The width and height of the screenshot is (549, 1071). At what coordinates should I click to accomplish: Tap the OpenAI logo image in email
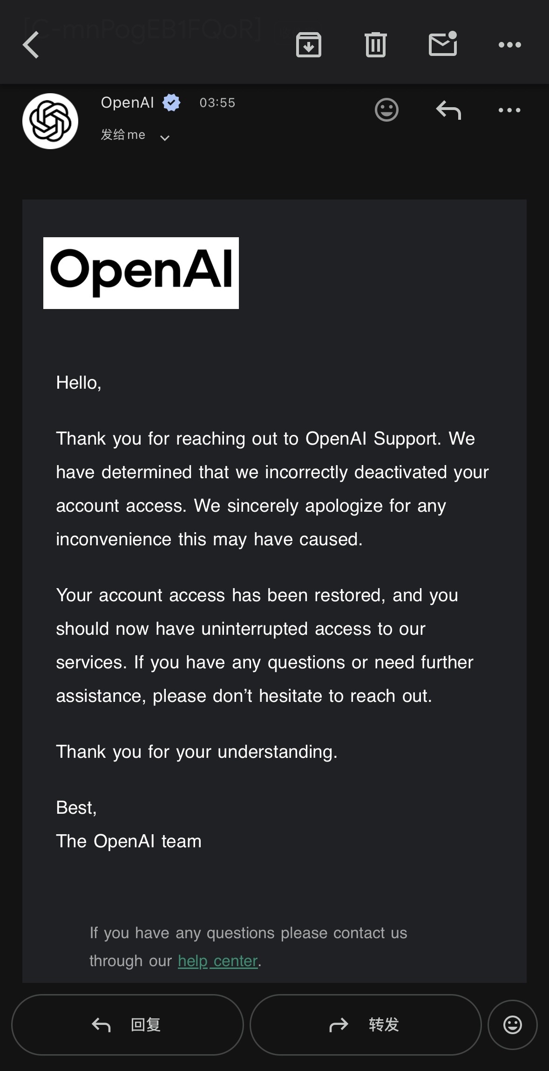coord(141,273)
